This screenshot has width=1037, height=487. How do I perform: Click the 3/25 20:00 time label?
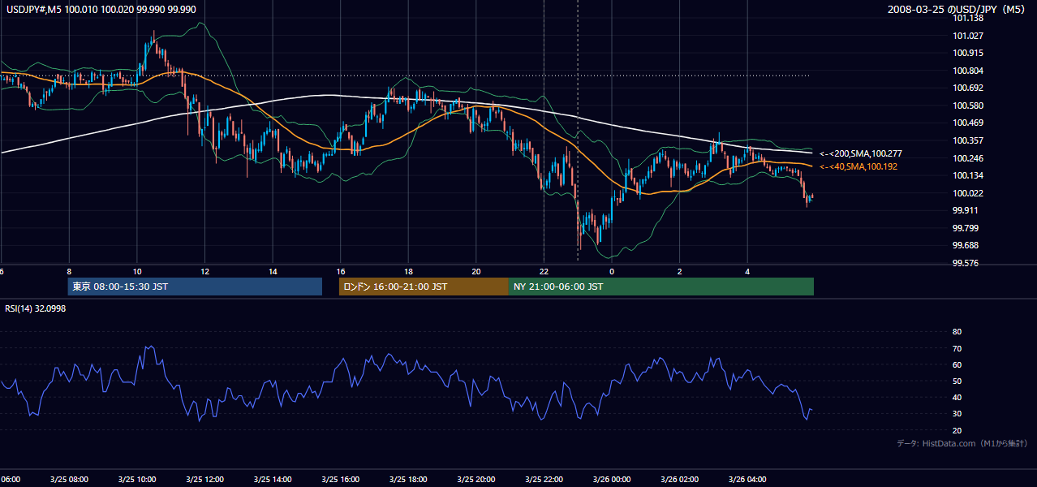pyautogui.click(x=476, y=479)
